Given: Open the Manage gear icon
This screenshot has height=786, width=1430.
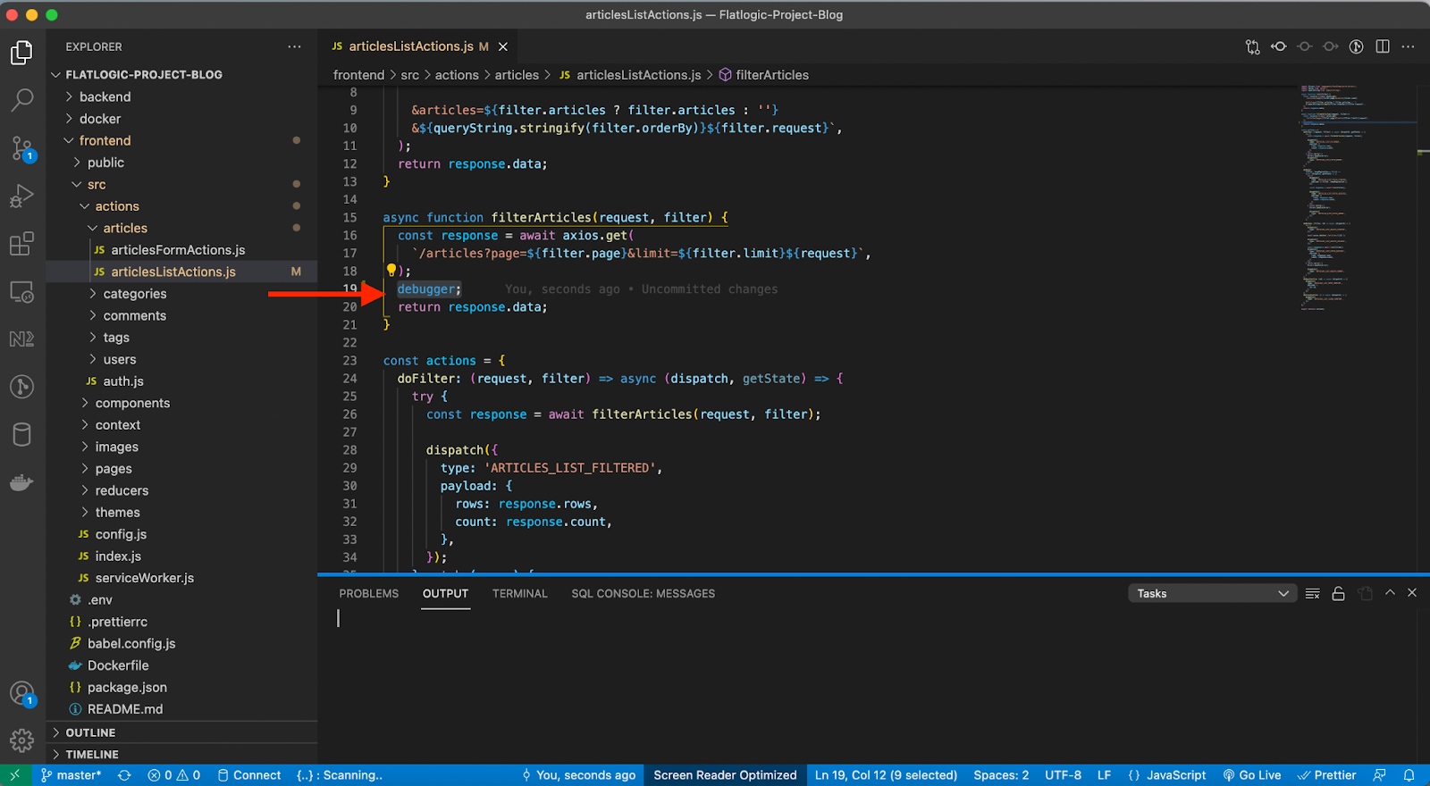Looking at the screenshot, I should point(22,740).
